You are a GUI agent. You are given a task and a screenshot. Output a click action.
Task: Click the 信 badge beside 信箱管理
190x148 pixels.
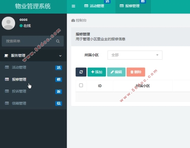point(59,103)
